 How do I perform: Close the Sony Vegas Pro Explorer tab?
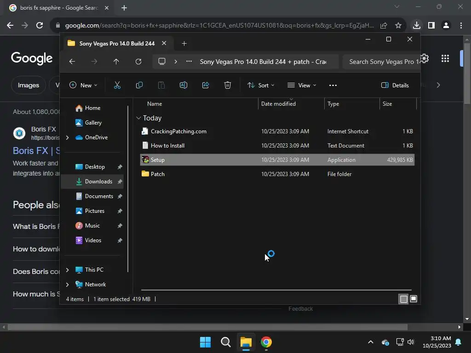164,43
